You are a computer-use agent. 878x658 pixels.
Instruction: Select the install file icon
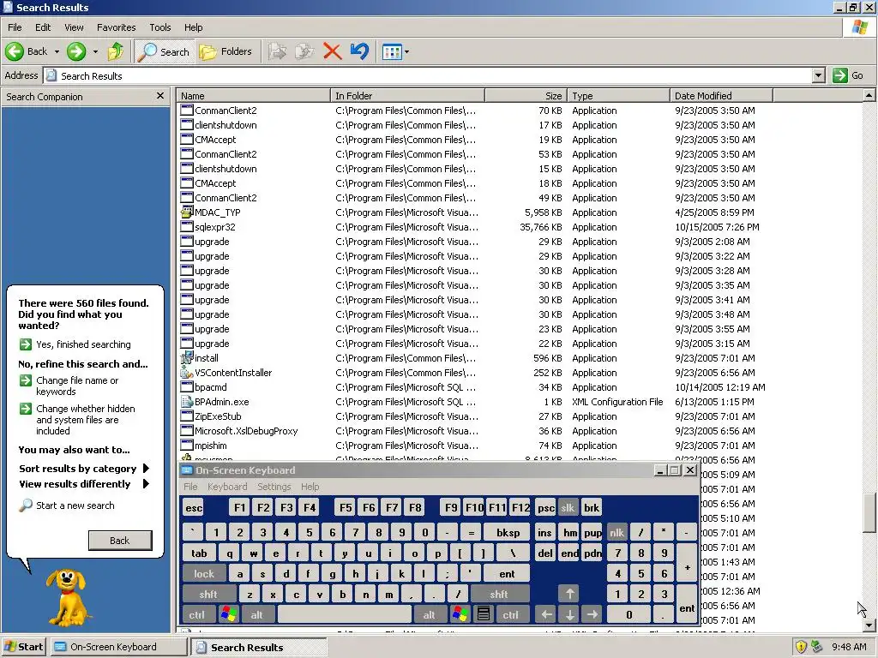tap(187, 357)
